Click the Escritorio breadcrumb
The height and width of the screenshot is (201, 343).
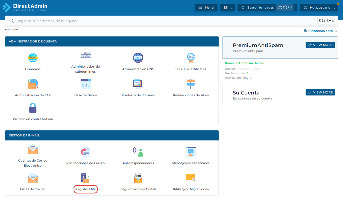coord(11,29)
